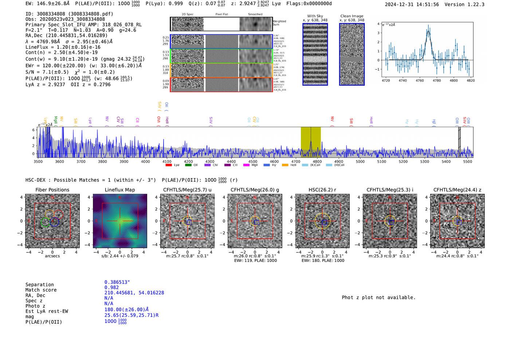This screenshot has height=347, width=510.
Task: Click the timestamp 2024-12-31 14:51:56
Action: [412, 4]
